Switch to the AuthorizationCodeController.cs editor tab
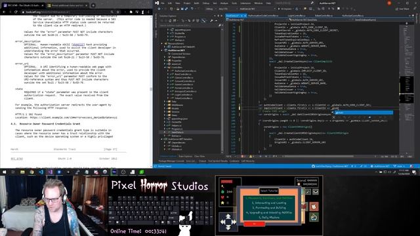The image size is (420, 236). click(x=263, y=16)
